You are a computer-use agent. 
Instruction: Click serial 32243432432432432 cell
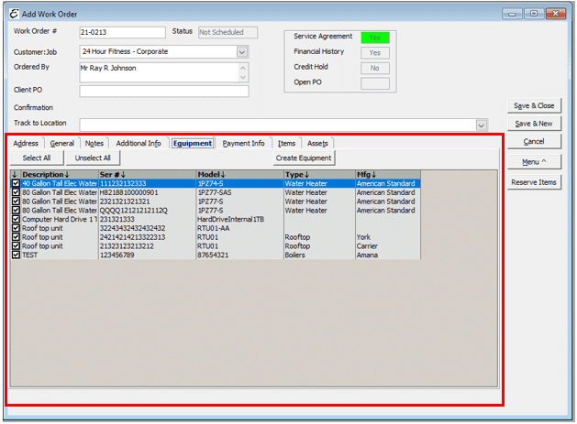[x=147, y=228]
